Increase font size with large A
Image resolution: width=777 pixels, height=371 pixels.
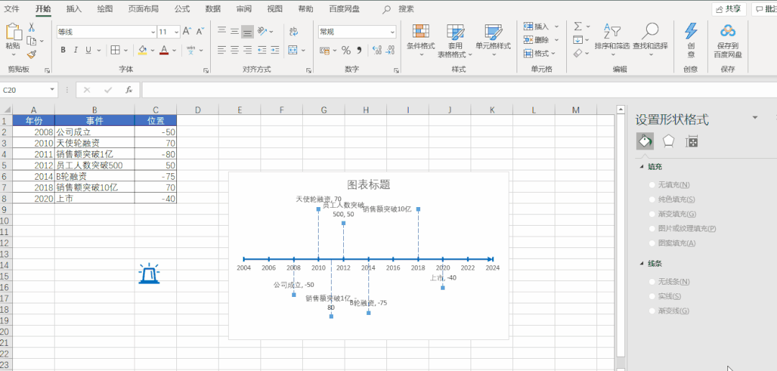[187, 32]
